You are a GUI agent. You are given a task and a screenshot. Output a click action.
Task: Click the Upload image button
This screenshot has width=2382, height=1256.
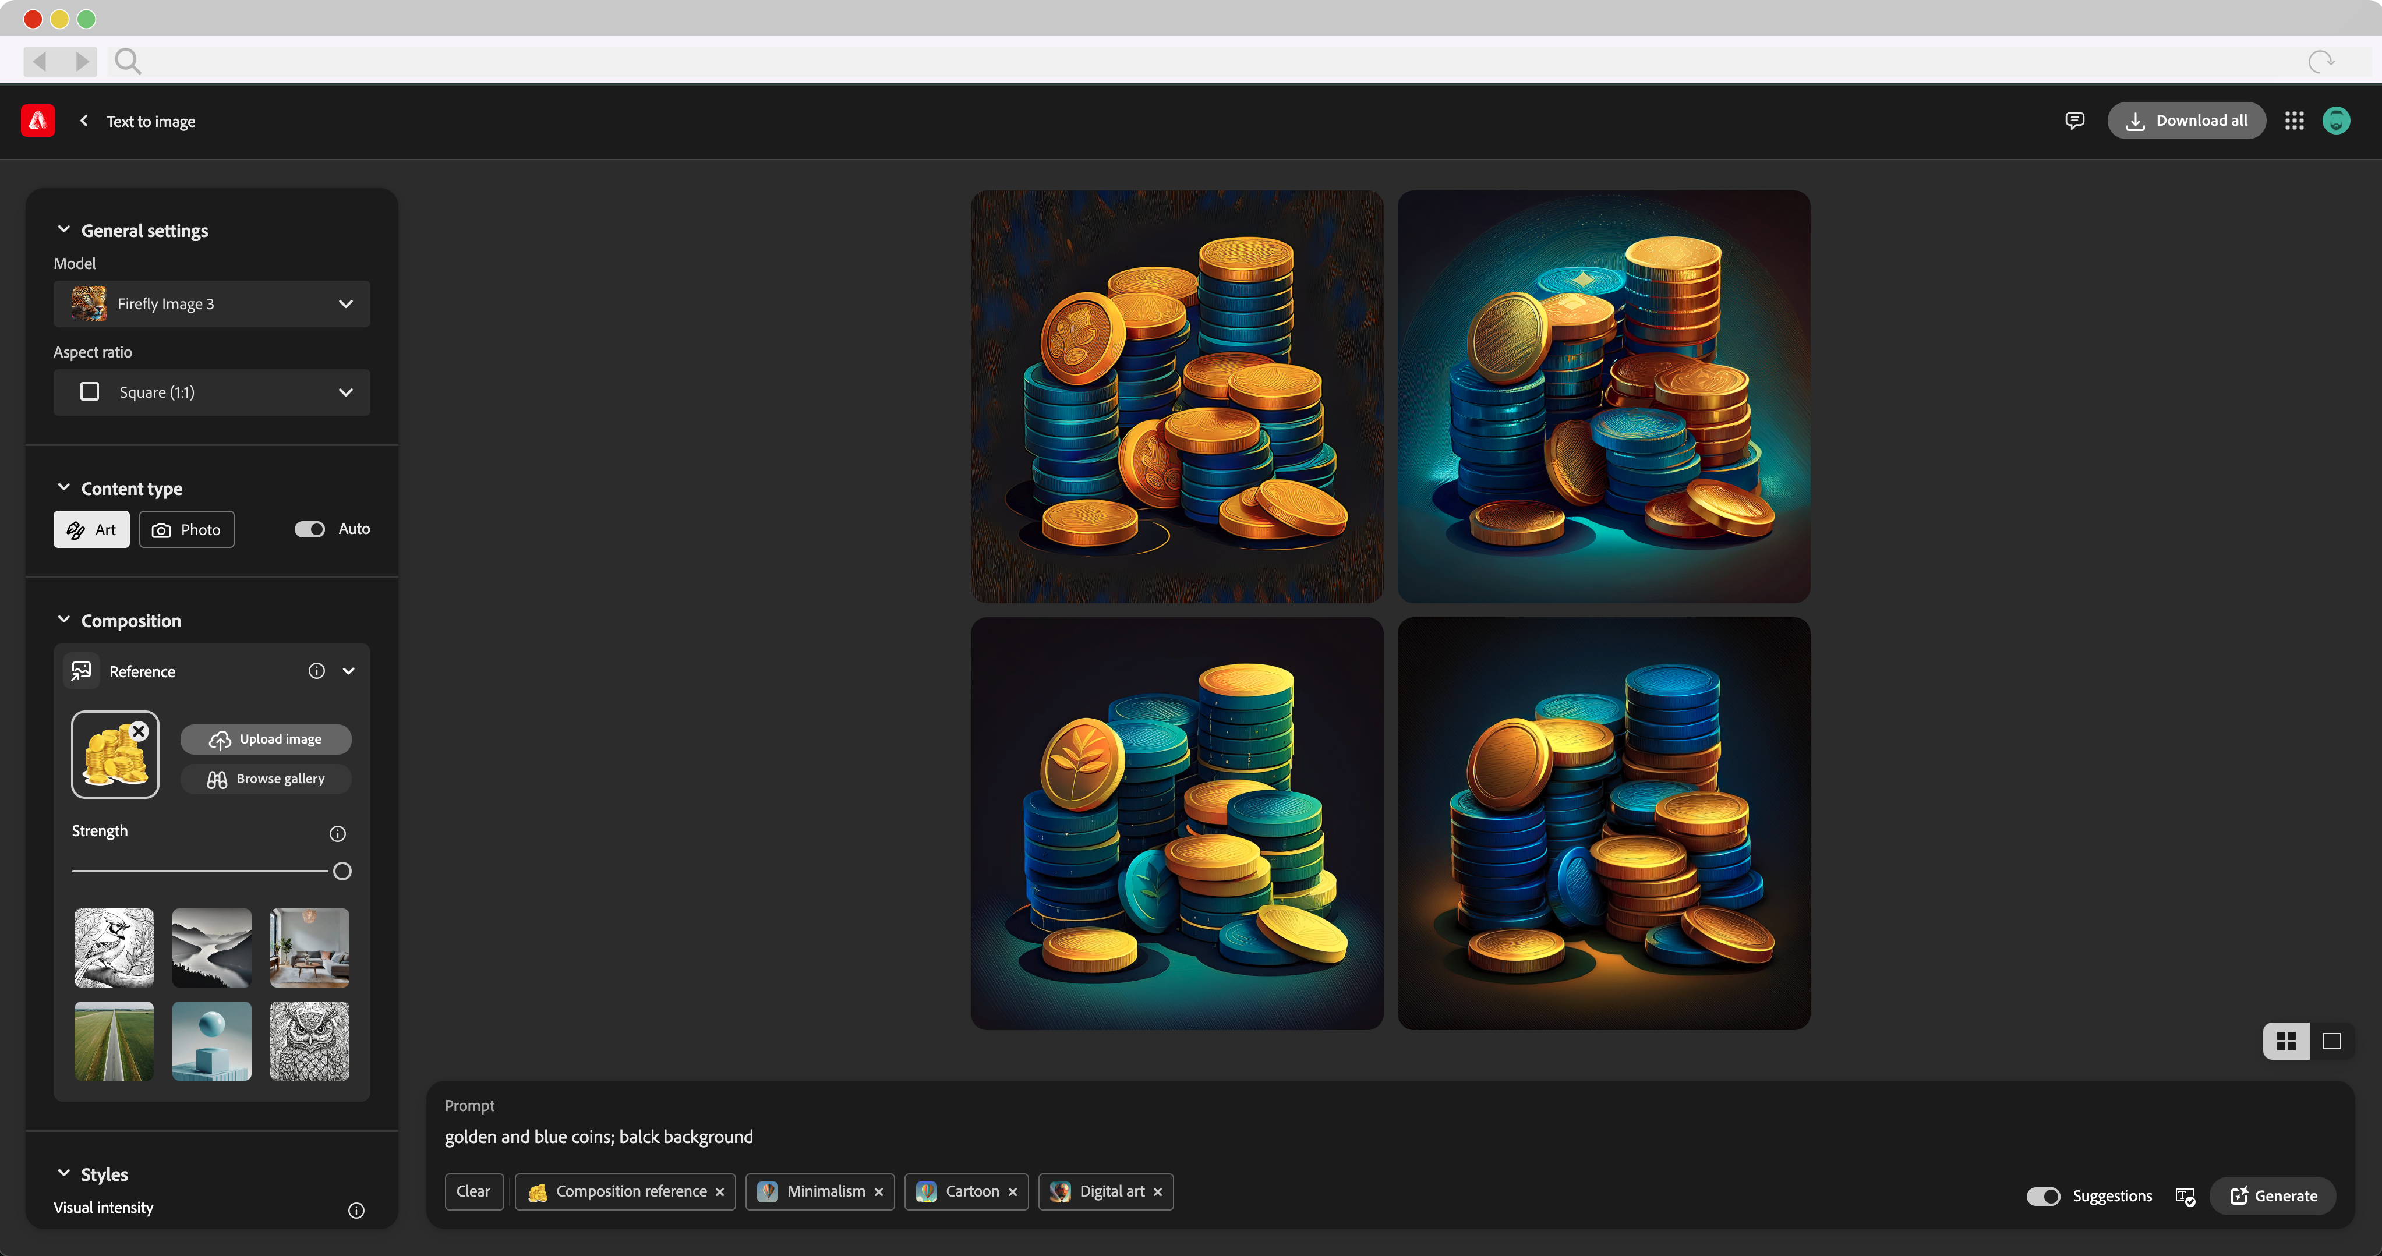coord(266,740)
